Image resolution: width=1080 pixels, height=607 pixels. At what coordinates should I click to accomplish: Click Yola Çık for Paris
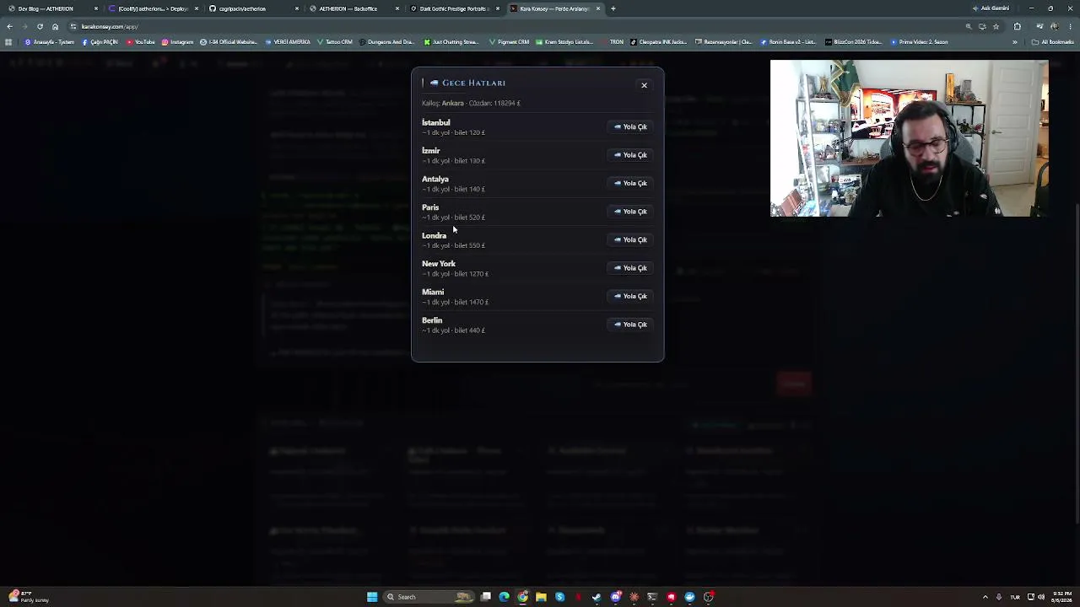pos(630,212)
